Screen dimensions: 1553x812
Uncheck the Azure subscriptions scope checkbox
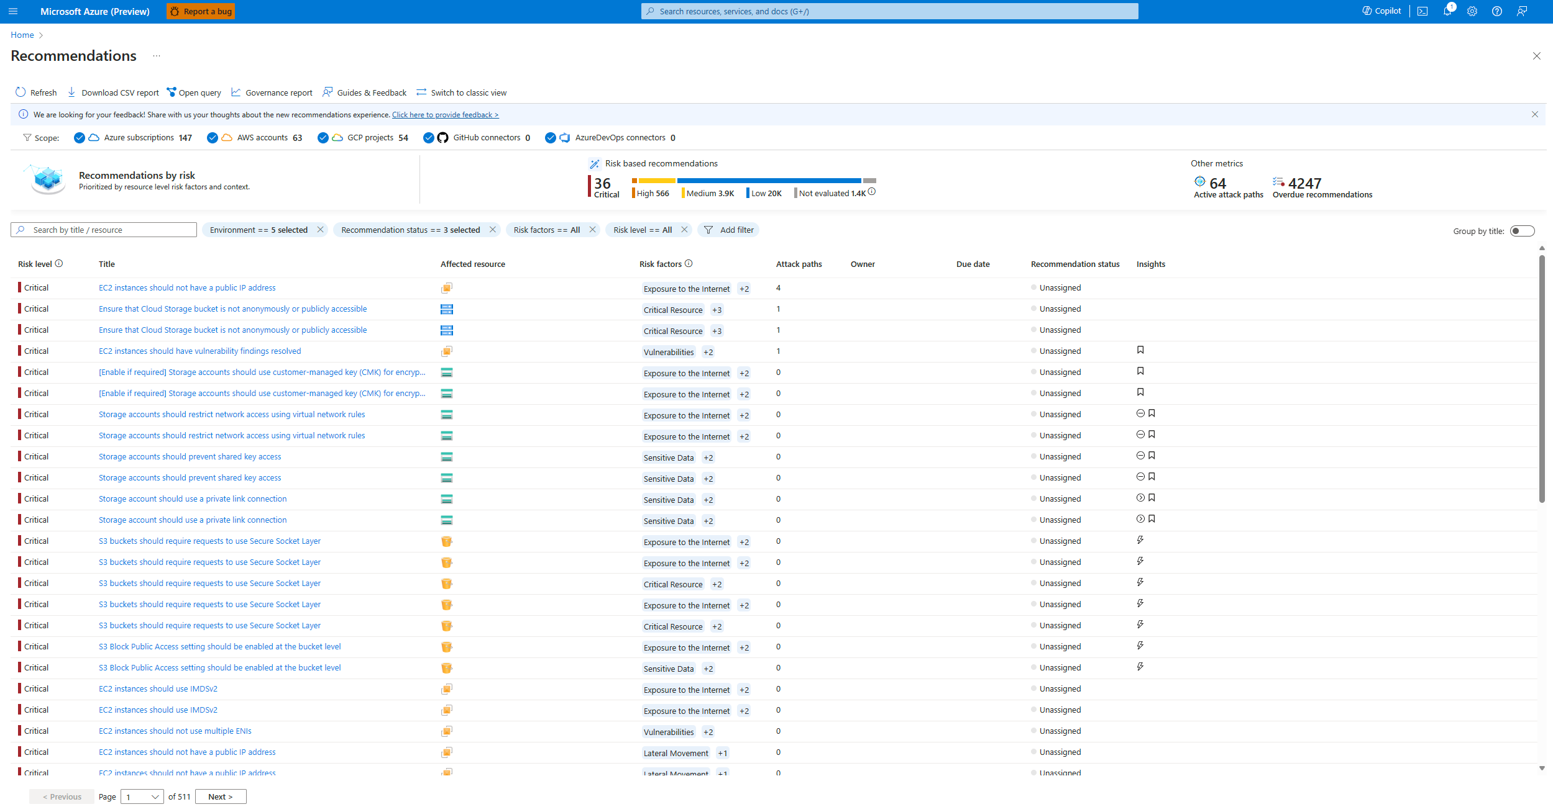[80, 138]
